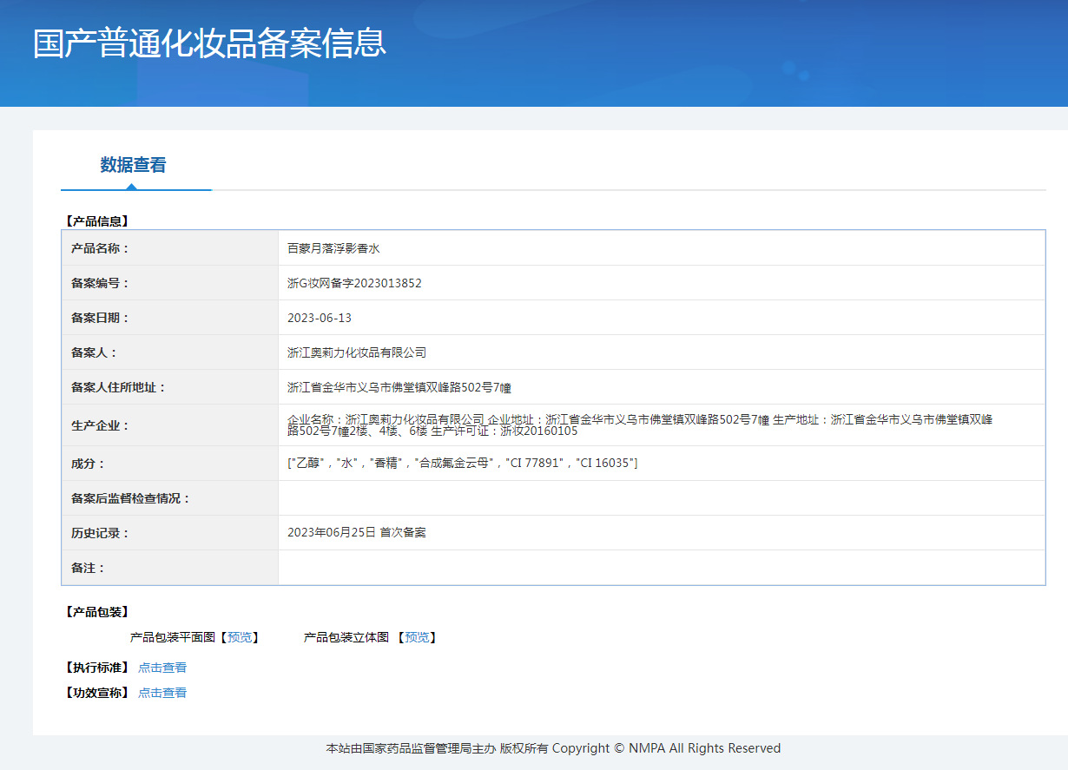Click the 【执行标准】 label heading
The height and width of the screenshot is (770, 1068).
click(96, 667)
